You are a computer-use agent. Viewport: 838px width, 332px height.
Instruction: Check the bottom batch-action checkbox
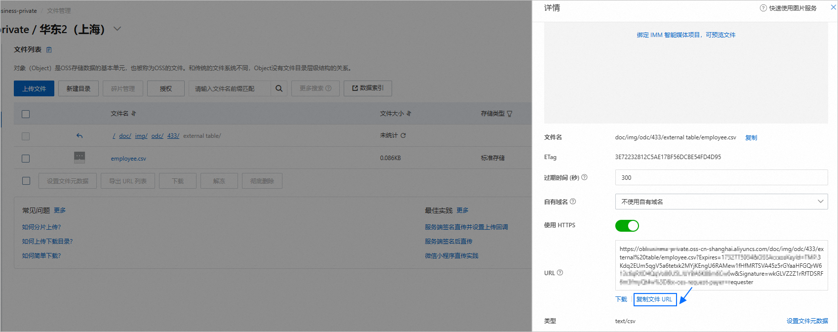tap(26, 181)
